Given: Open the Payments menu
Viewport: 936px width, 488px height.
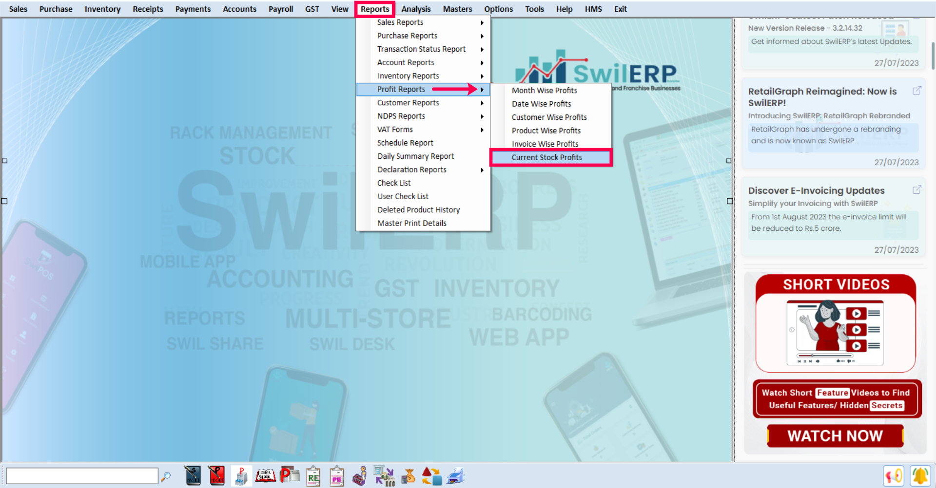Looking at the screenshot, I should [193, 9].
